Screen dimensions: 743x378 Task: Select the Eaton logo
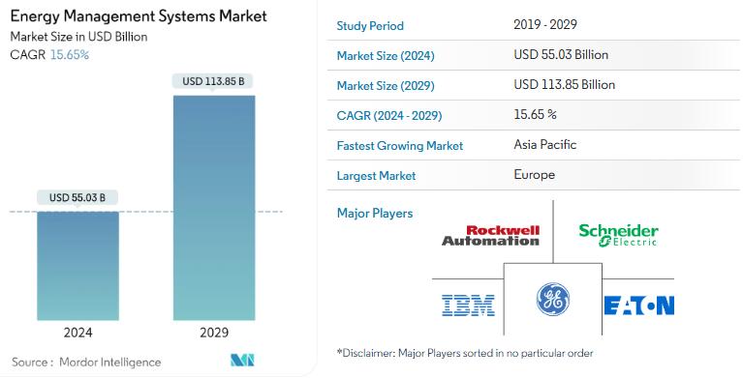(x=638, y=305)
